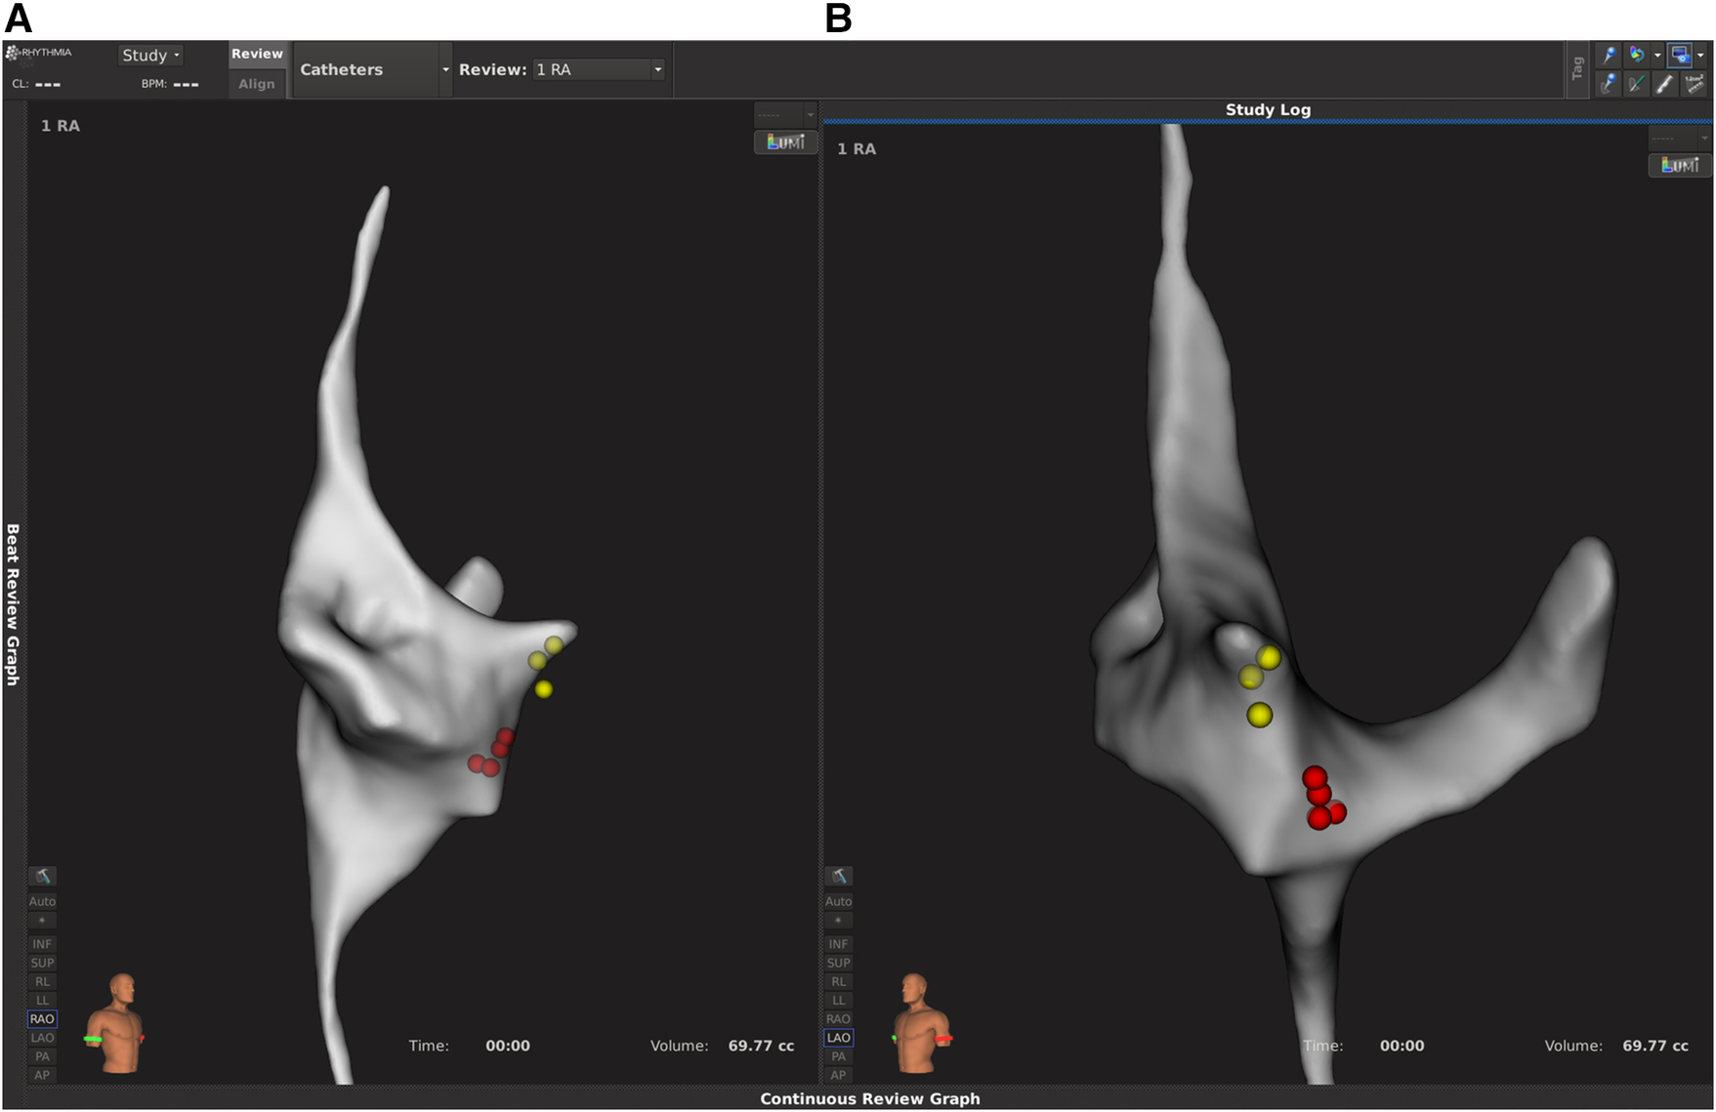Open the Study dropdown menu
The height and width of the screenshot is (1112, 1716).
click(150, 56)
